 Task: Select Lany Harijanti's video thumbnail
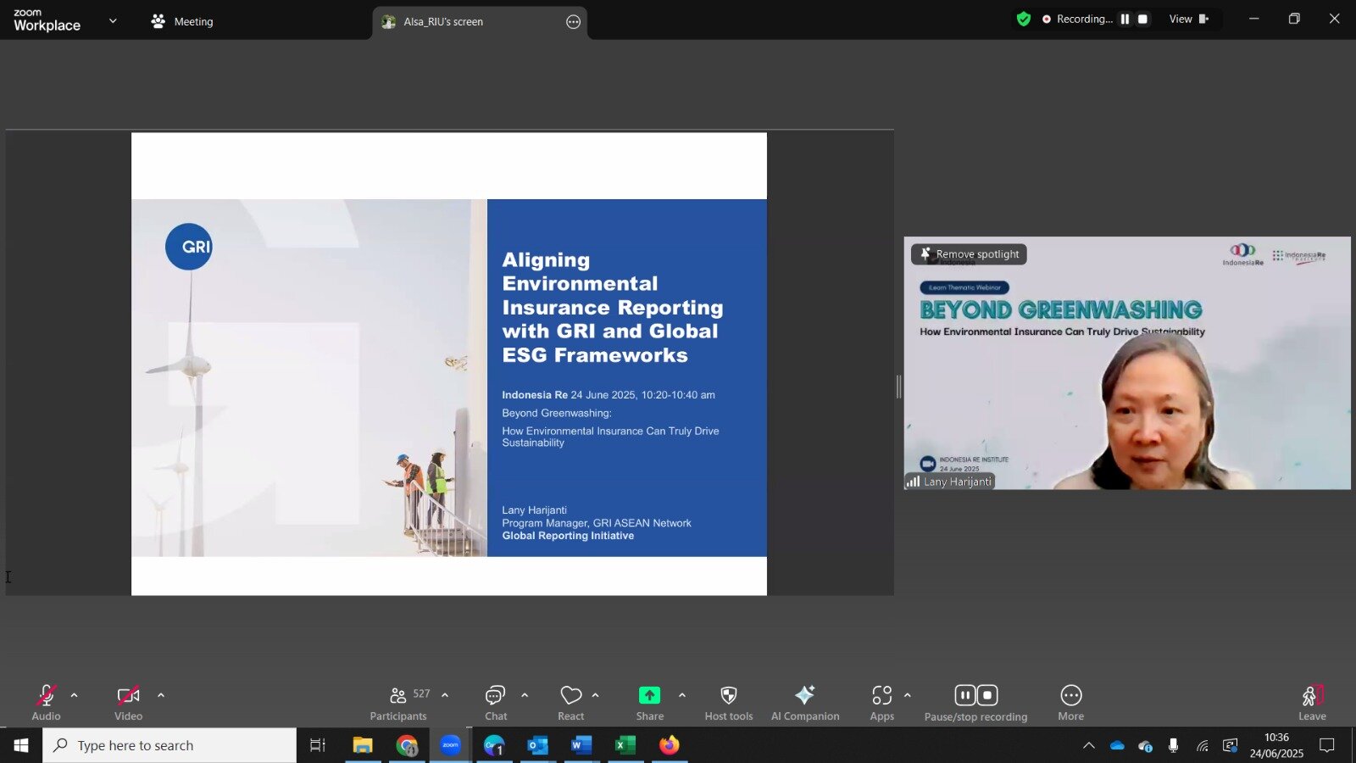click(x=1127, y=363)
